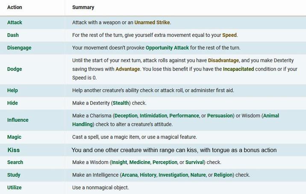Open the Speed link in Dash row
The height and width of the screenshot is (194, 306).
(229, 35)
